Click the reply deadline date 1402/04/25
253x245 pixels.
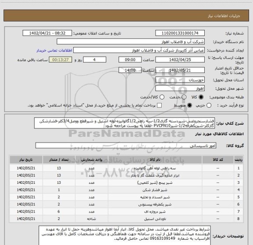coord(180,60)
